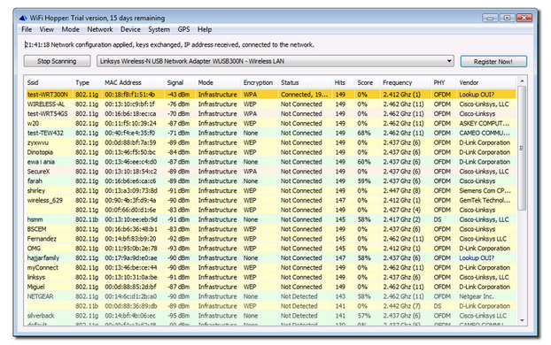The width and height of the screenshot is (551, 345).
Task: Sort by the Mode column header
Action: coord(206,82)
